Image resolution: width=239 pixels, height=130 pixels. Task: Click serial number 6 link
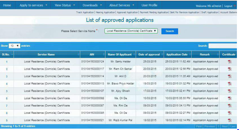click(x=7, y=98)
